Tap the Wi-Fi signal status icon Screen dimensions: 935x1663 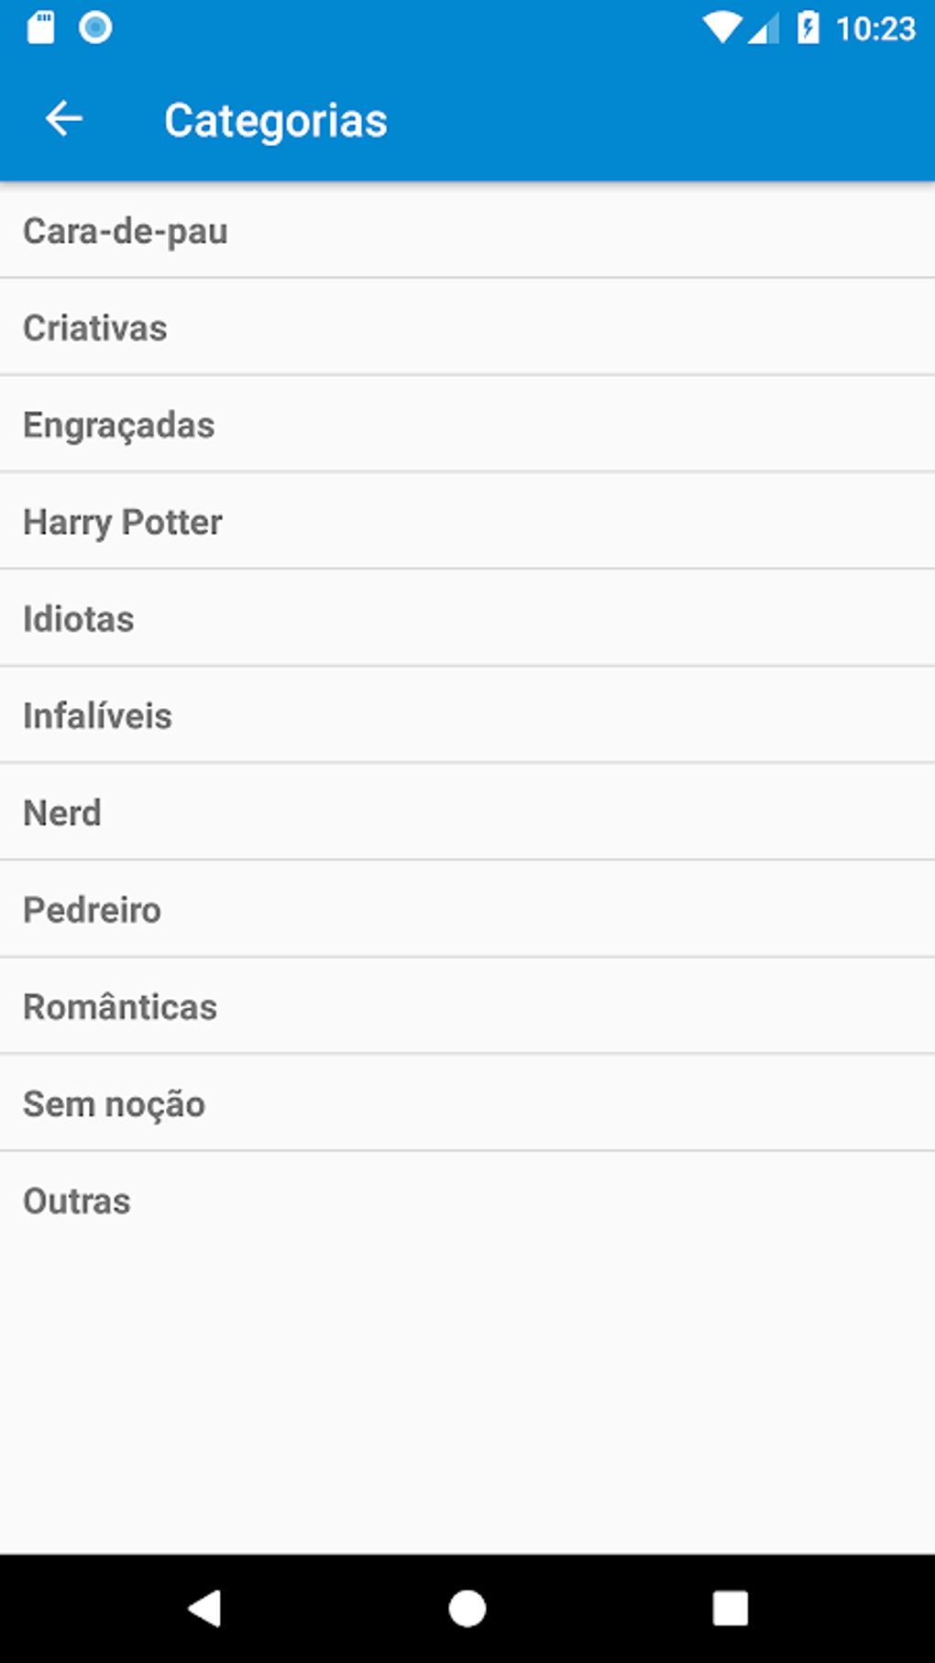721,28
